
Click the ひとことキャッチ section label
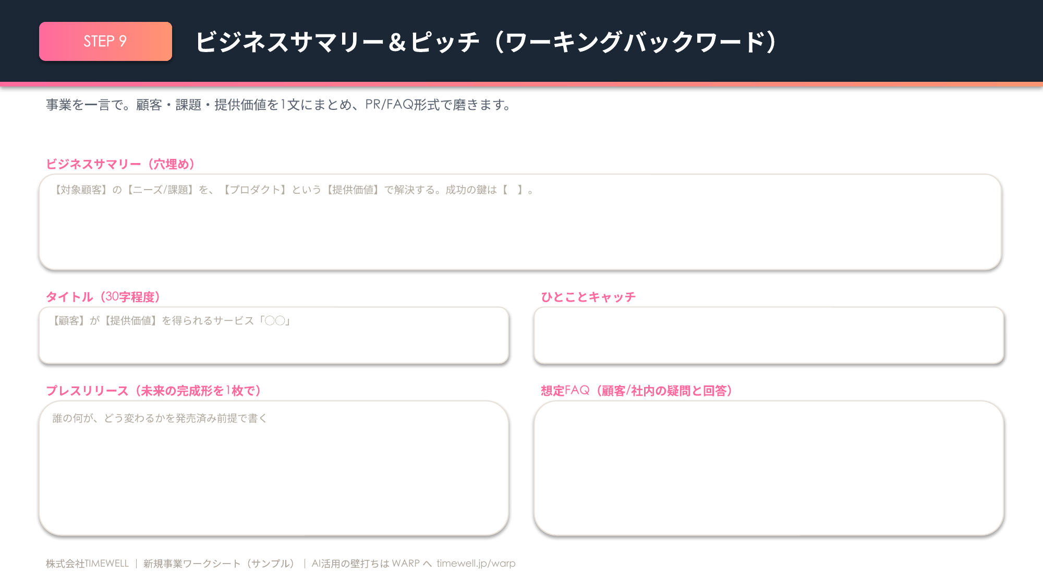pos(588,297)
